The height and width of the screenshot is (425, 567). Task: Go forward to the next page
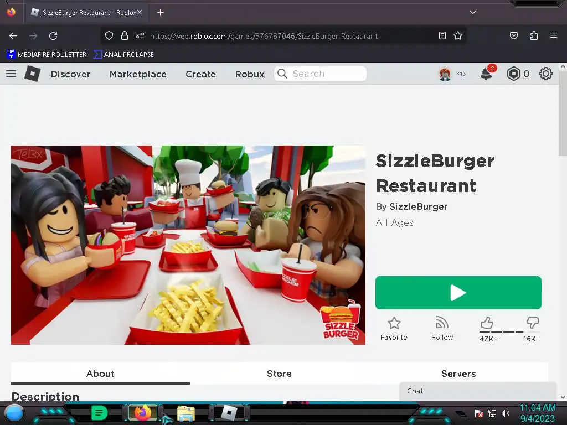(33, 36)
